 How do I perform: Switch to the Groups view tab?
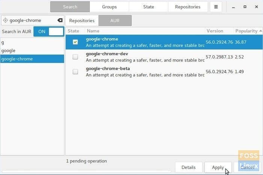109,7
